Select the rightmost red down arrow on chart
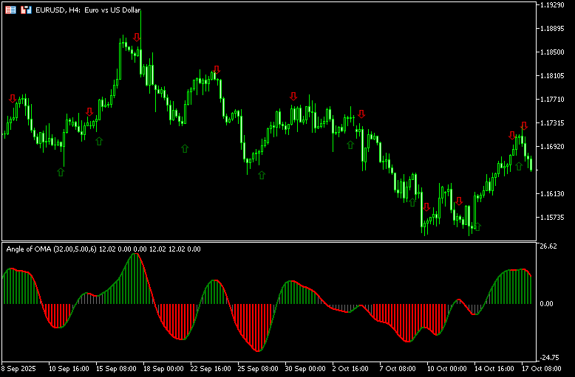This screenshot has height=377, width=575. pos(523,126)
